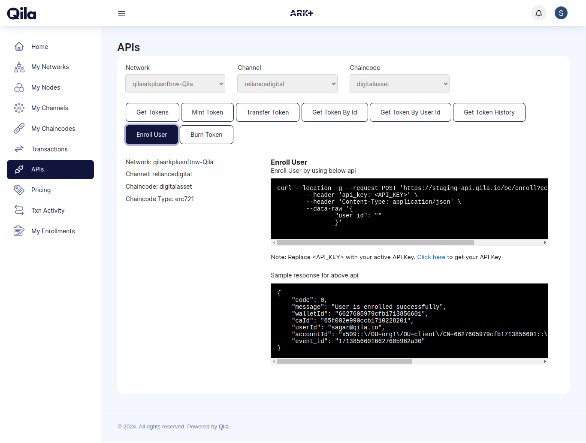The width and height of the screenshot is (586, 443).
Task: Click the Pricing tag icon
Action: [19, 190]
